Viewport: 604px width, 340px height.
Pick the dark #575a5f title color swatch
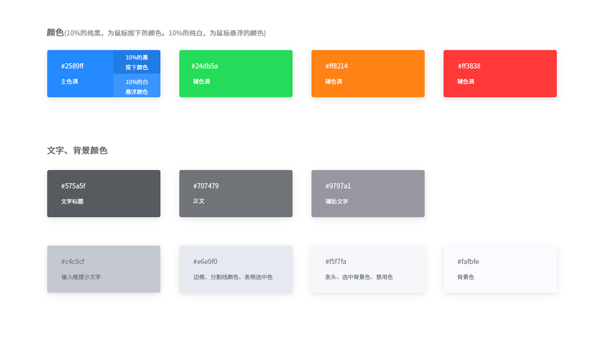coord(104,193)
